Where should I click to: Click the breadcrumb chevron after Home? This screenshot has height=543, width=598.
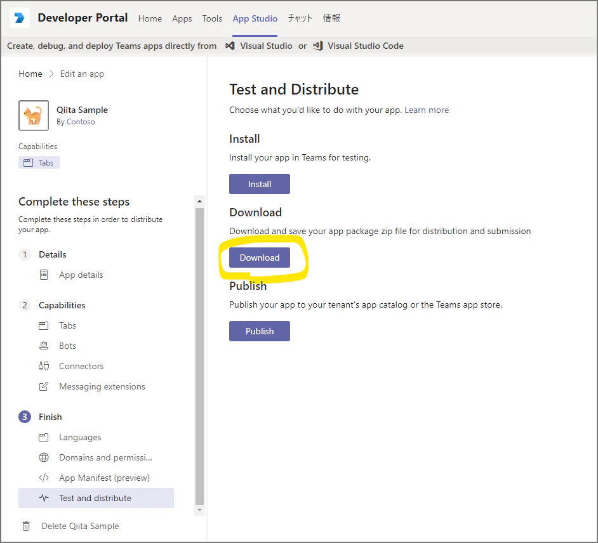51,74
